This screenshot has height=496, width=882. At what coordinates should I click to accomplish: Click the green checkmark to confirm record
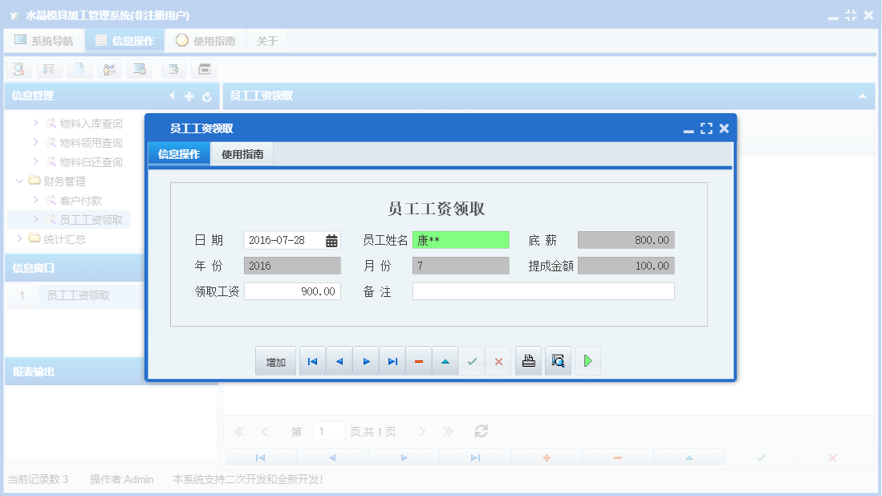point(472,360)
